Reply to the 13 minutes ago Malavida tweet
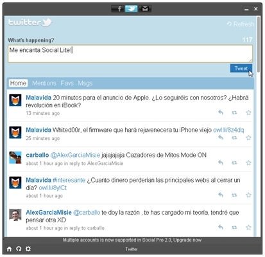 [221, 112]
